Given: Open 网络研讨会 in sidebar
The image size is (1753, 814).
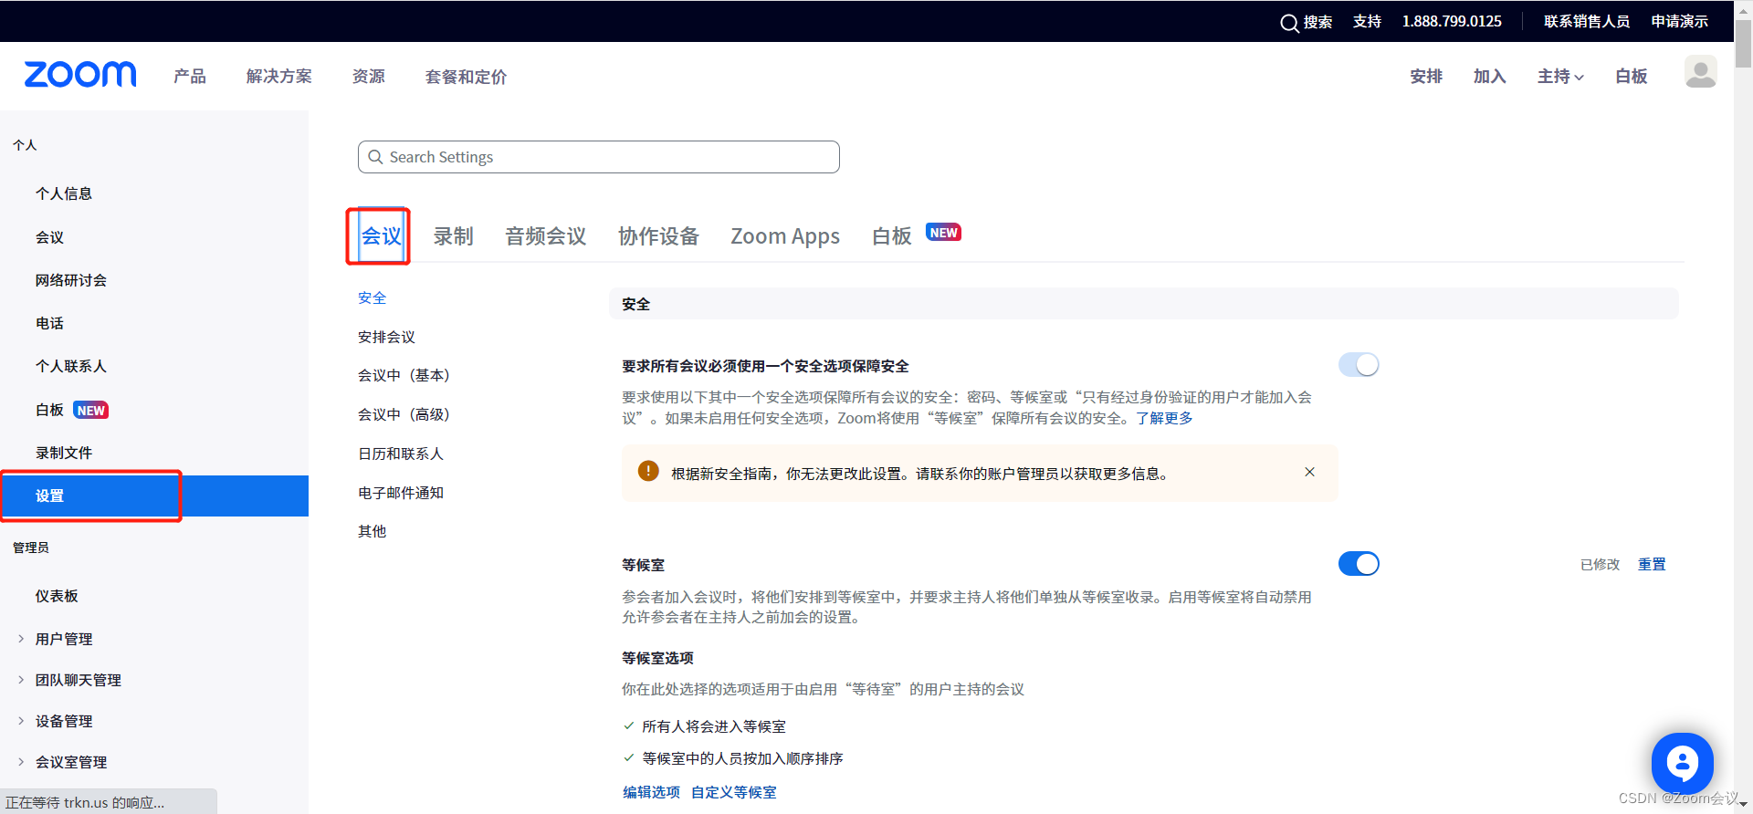Looking at the screenshot, I should (x=71, y=280).
